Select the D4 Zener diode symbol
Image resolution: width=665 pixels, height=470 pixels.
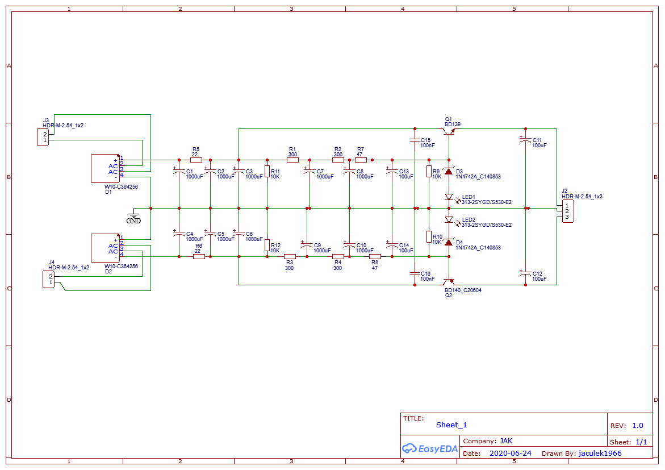coord(449,243)
